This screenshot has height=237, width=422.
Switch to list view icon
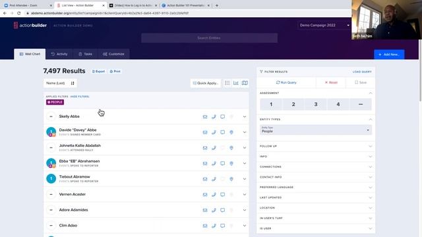227,83
